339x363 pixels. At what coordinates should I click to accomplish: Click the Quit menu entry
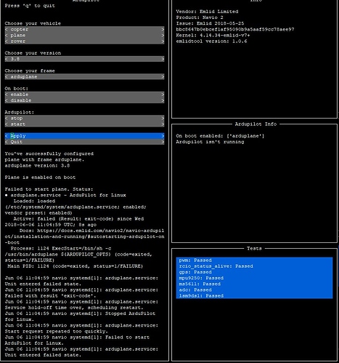tap(84, 142)
